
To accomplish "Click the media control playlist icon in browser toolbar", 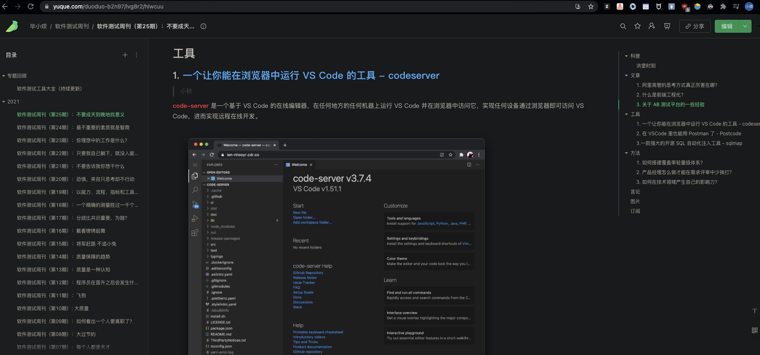I will pyautogui.click(x=736, y=6).
